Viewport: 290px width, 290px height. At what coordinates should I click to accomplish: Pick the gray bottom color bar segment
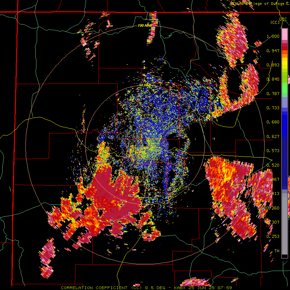click(x=285, y=224)
